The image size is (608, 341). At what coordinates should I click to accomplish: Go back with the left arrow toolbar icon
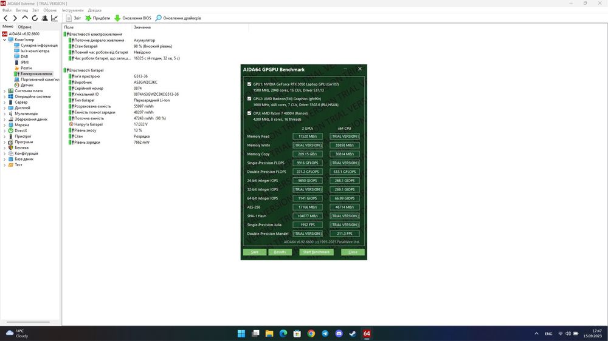[5, 18]
